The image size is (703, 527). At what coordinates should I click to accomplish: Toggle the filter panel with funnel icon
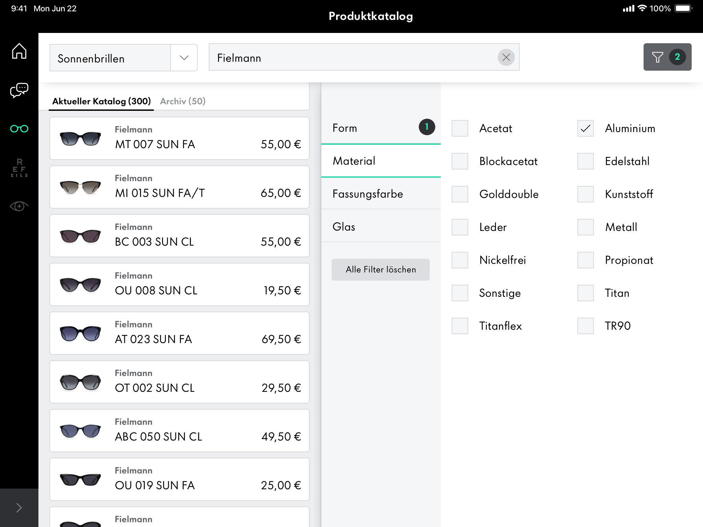(x=667, y=57)
